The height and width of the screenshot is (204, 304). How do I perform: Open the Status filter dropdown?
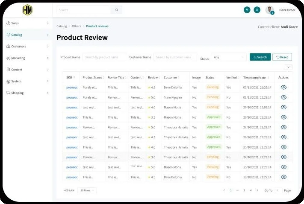coord(229,57)
